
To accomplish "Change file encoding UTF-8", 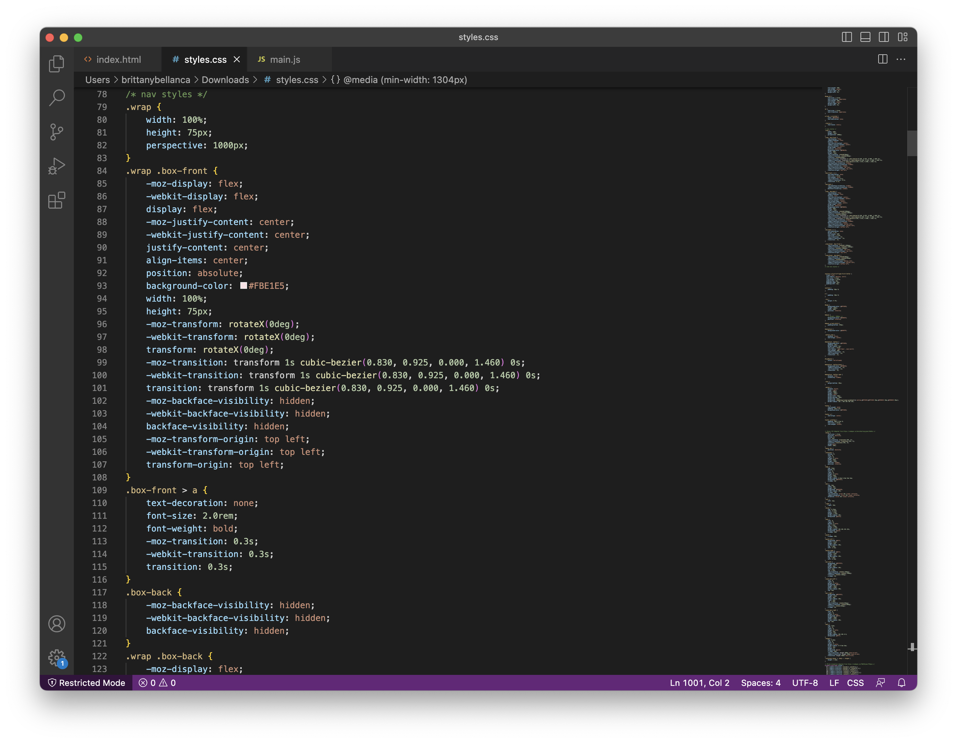I will [804, 683].
